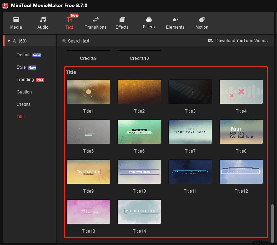Viewport: 277px width, 245px height.
Task: Click the MiniTool MovieMaker app logo
Action: [5, 5]
